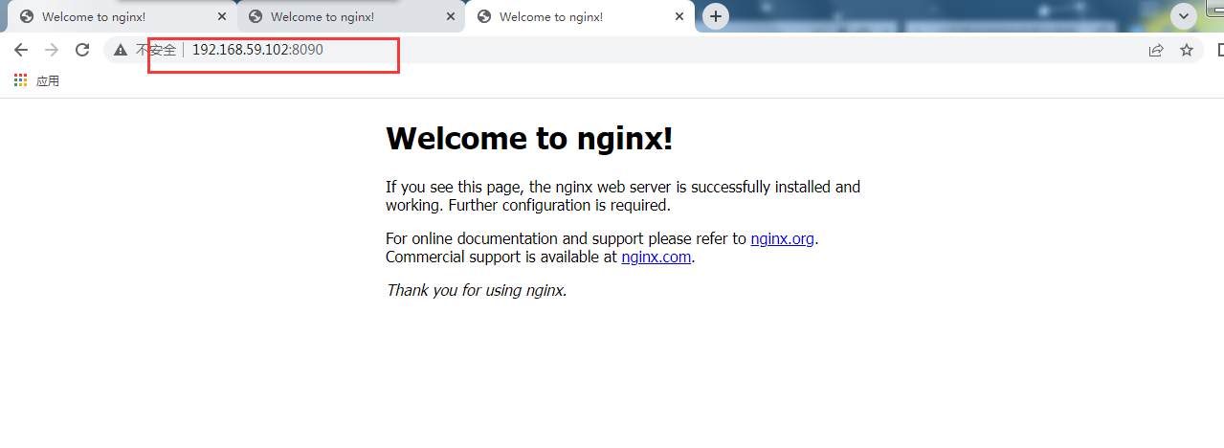Open the nginx.com link
This screenshot has height=448, width=1224.
[656, 257]
